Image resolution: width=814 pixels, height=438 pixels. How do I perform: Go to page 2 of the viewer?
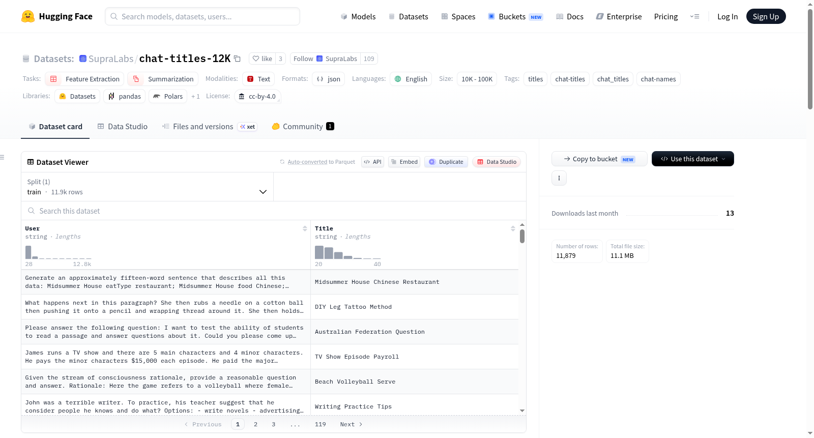255,424
